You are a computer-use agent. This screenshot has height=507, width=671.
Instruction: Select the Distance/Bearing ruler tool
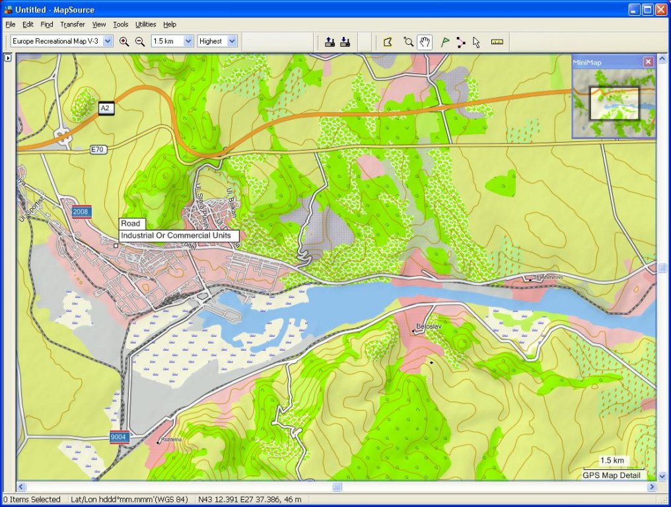(497, 42)
